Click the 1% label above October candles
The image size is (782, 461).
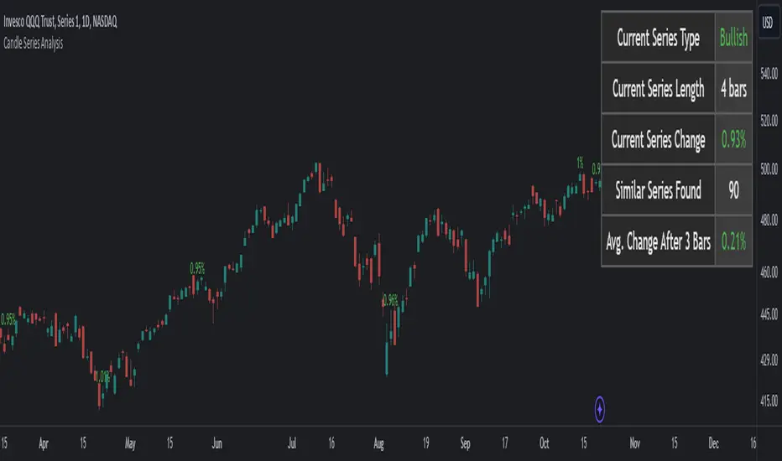coord(580,163)
